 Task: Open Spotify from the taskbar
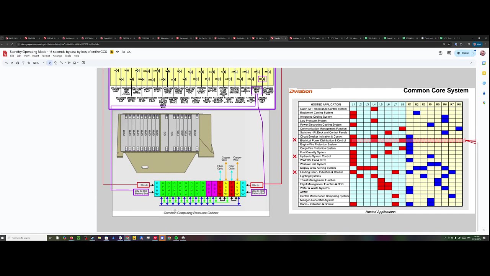176,238
